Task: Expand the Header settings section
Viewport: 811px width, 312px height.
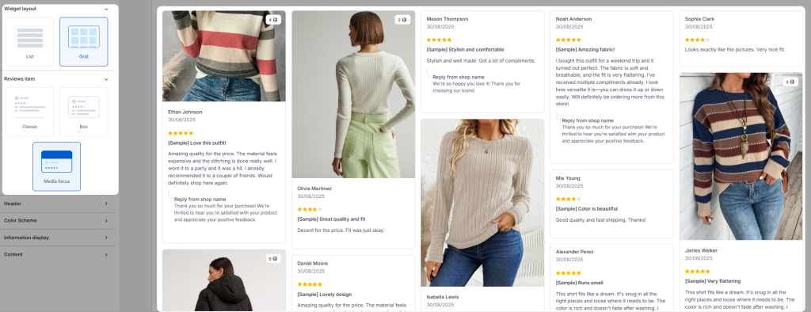Action: coord(57,204)
